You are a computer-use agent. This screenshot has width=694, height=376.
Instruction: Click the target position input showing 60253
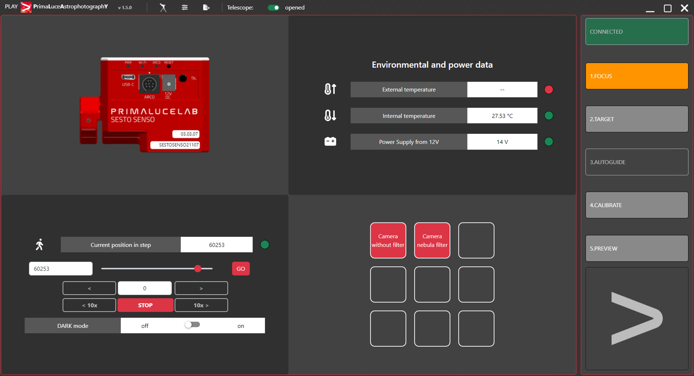(x=61, y=269)
